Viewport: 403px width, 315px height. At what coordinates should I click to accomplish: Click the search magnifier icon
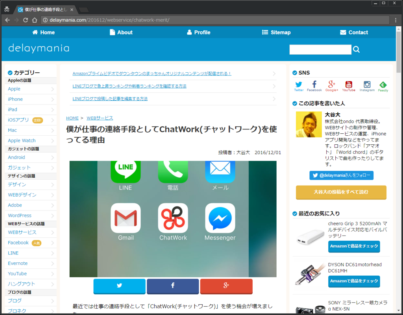[x=356, y=49]
